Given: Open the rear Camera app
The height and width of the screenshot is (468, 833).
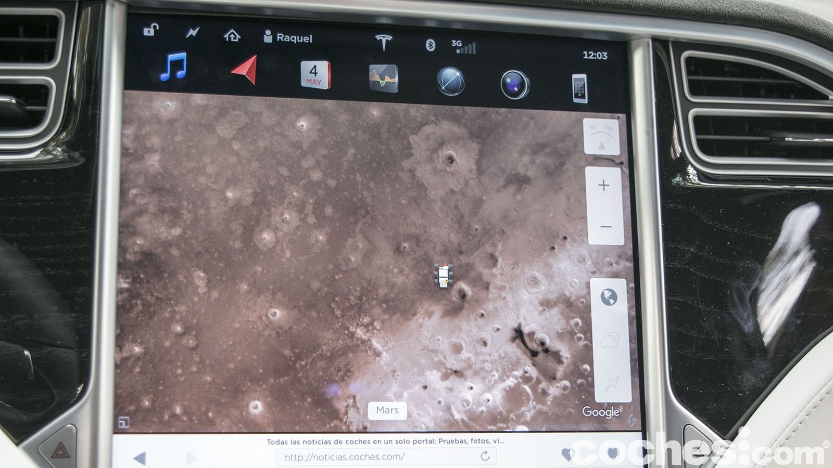Looking at the screenshot, I should point(515,85).
